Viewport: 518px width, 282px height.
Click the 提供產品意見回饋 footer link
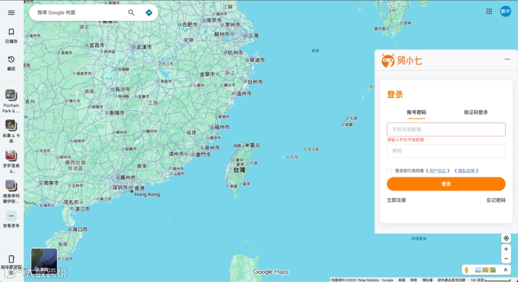(x=451, y=280)
